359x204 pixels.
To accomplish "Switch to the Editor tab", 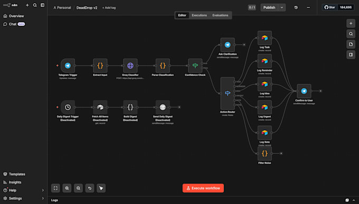I will (x=182, y=15).
